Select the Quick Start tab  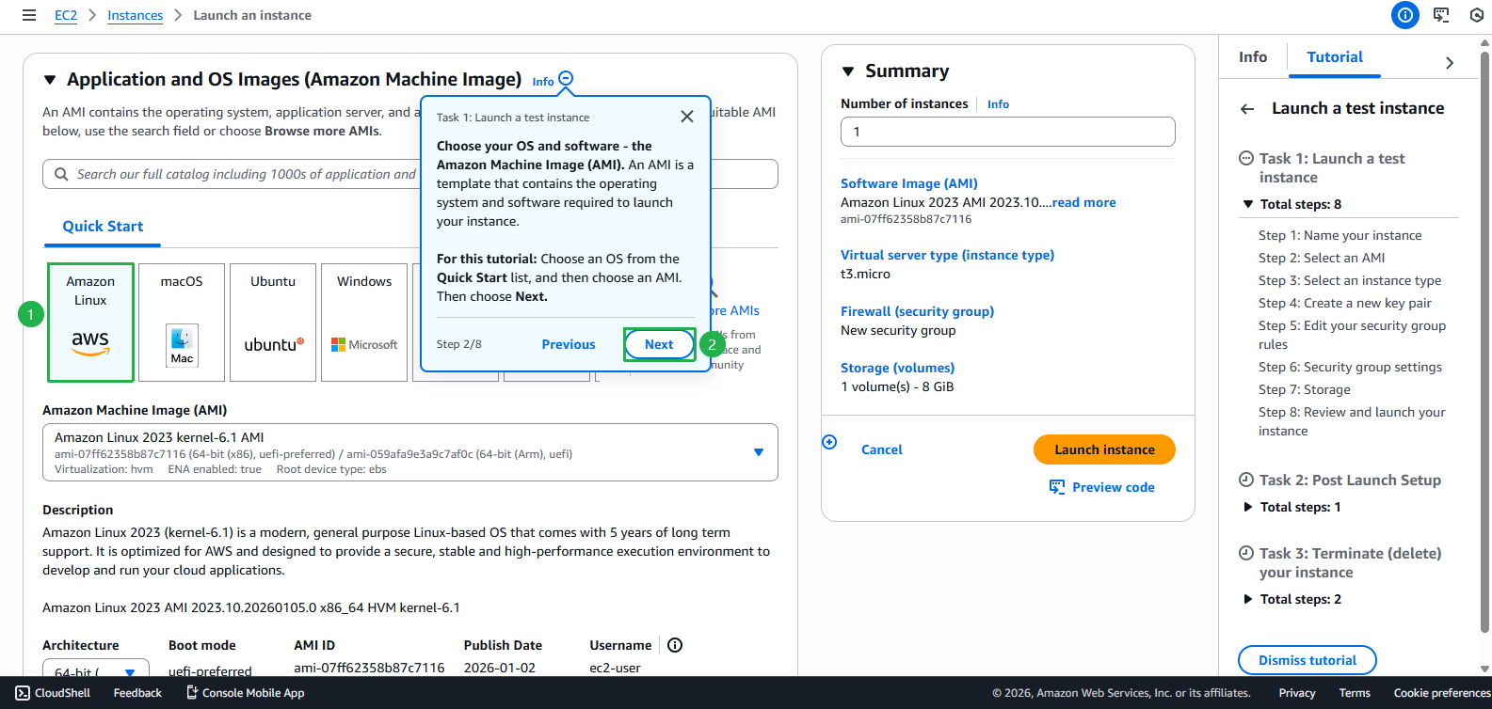pyautogui.click(x=103, y=227)
